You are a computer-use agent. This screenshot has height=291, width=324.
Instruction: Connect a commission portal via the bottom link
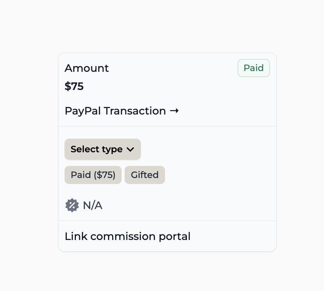coord(128,237)
